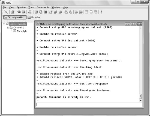Open the URLs List toolbar icon
This screenshot has height=116, width=150.
[81, 12]
